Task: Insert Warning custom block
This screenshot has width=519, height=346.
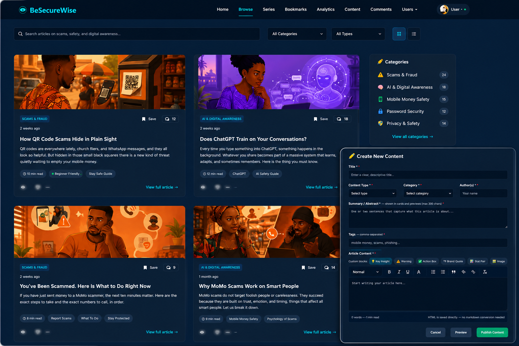Action: [404, 261]
